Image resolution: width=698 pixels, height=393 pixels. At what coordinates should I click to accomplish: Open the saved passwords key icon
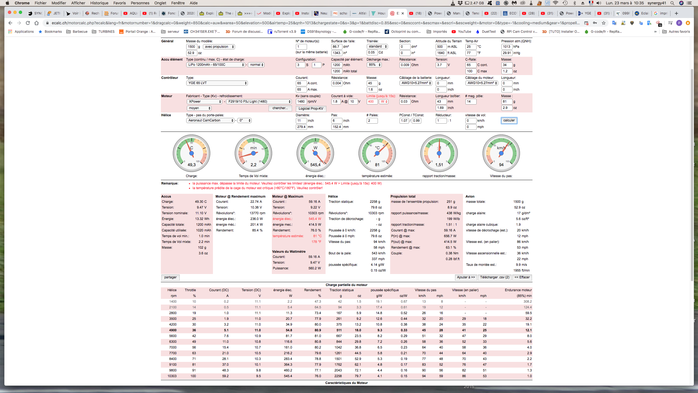595,23
